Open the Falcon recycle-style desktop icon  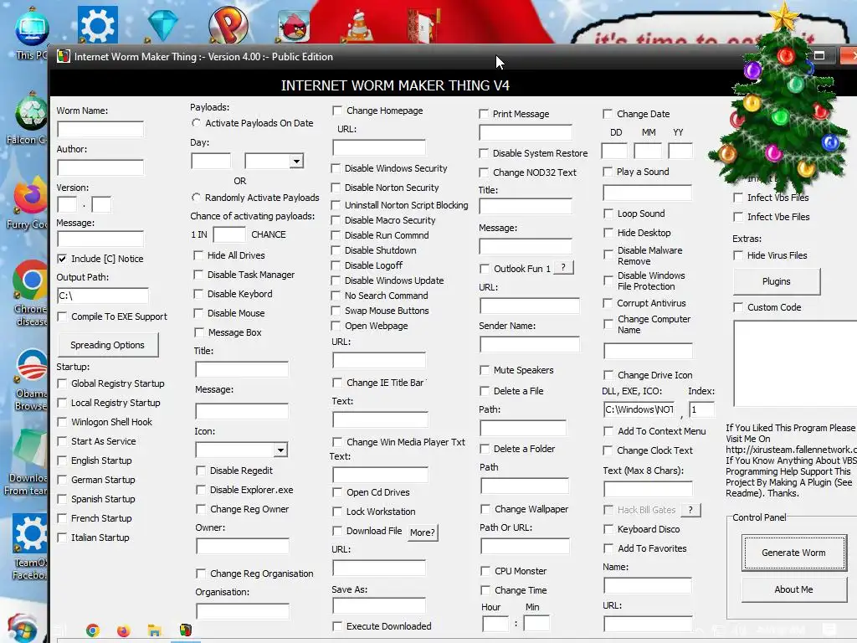pos(30,117)
